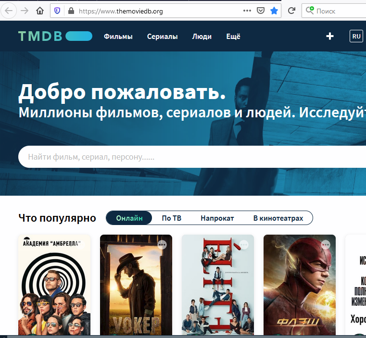Screen dimensions: 366x338
Task: Open the RU language selector
Action: [356, 36]
